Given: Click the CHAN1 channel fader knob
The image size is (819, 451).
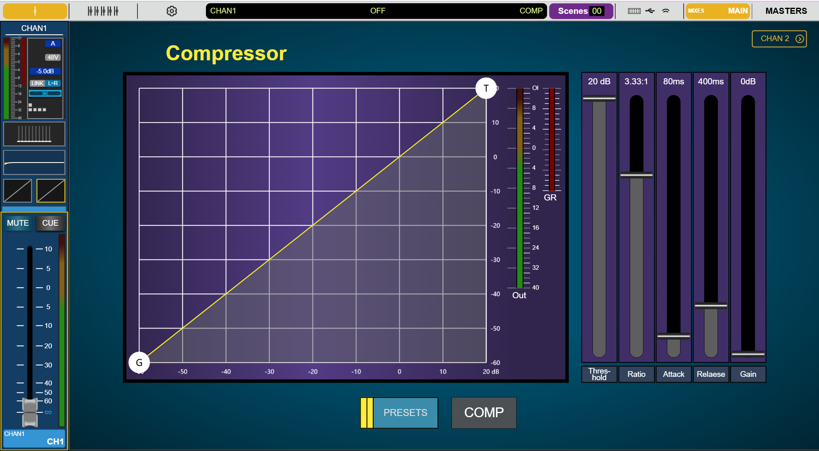Looking at the screenshot, I should click(30, 412).
